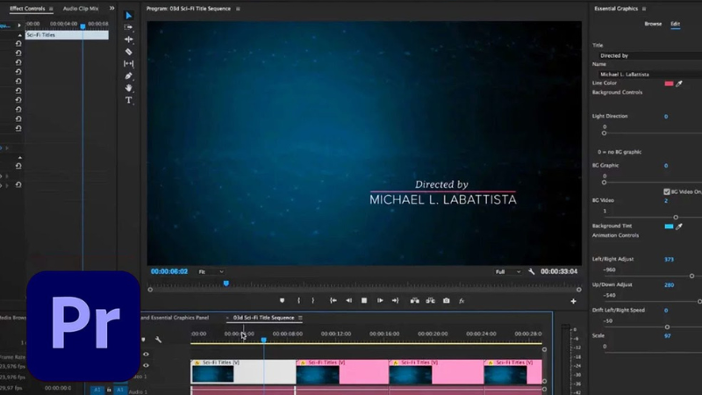Click the Go to In button

[333, 300]
